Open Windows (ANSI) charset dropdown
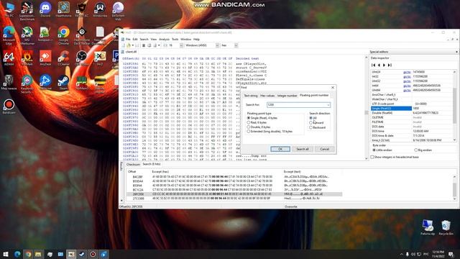Viewport: 460px width, 259px height. tap(217, 45)
